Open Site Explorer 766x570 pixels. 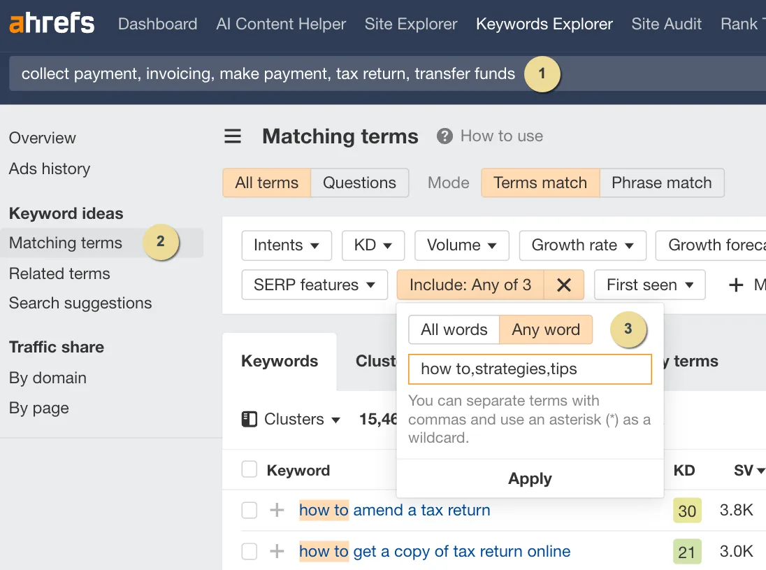(411, 24)
